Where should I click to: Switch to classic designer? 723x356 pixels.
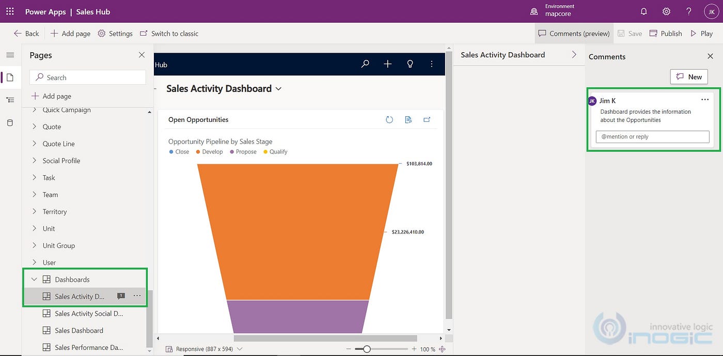coord(169,34)
